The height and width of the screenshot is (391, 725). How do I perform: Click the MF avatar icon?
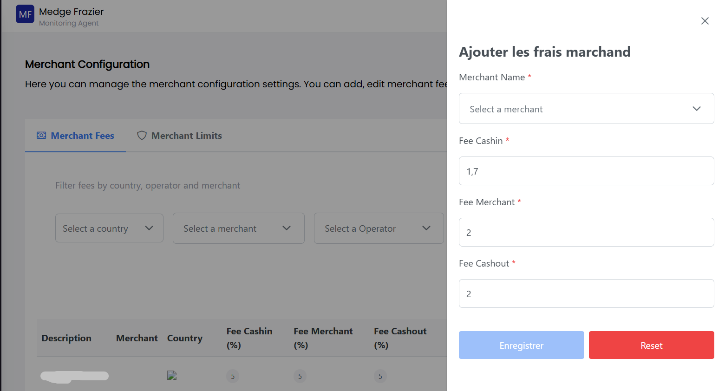point(25,14)
